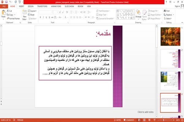This screenshot has width=184, height=122.
Task: Clear all formatting icon
Action: [x=67, y=12]
